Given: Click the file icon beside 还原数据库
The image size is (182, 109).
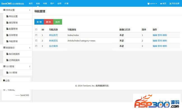Looking at the screenshot, I should [x=7, y=60].
